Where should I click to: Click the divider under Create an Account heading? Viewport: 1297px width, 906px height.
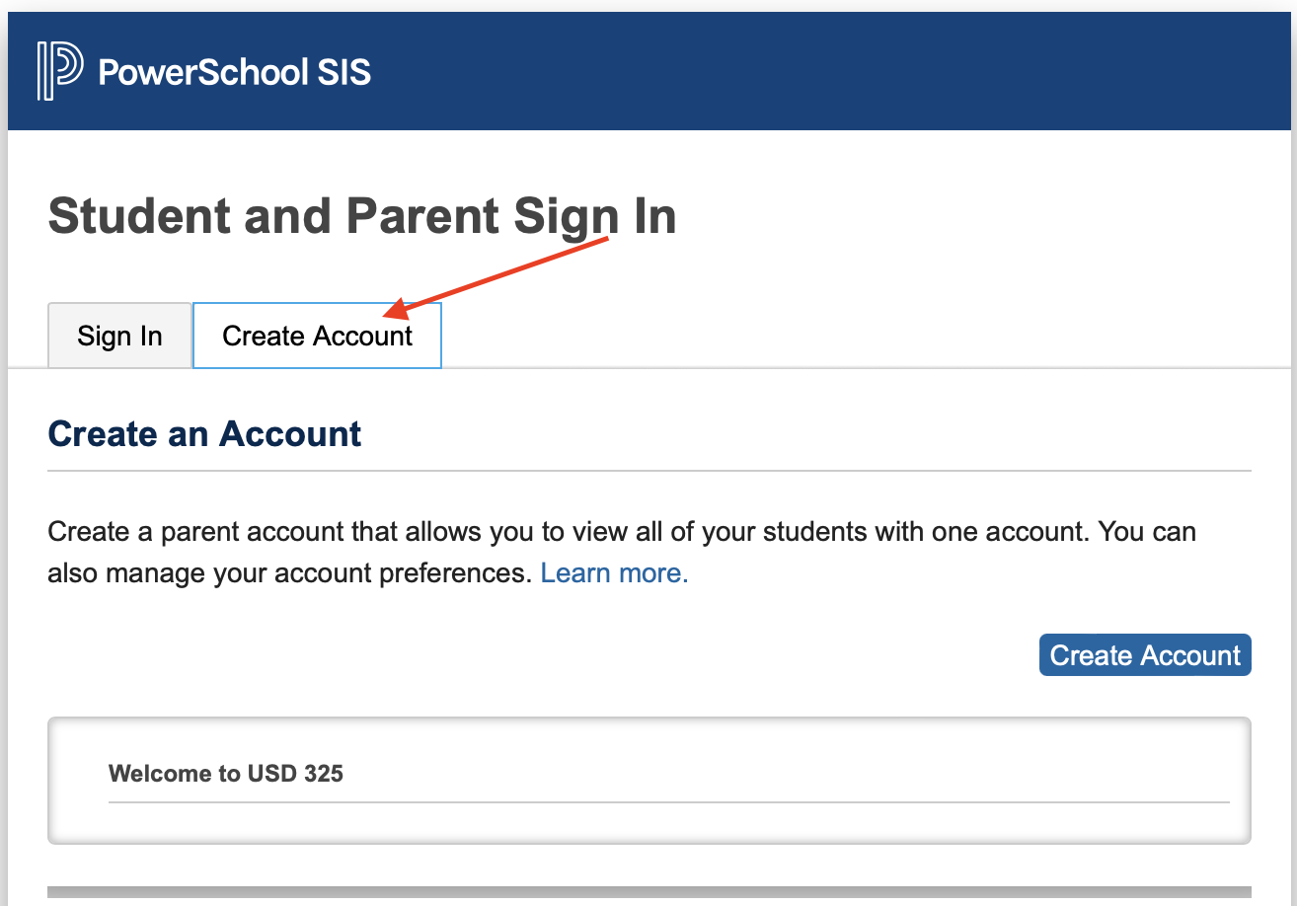(x=649, y=472)
